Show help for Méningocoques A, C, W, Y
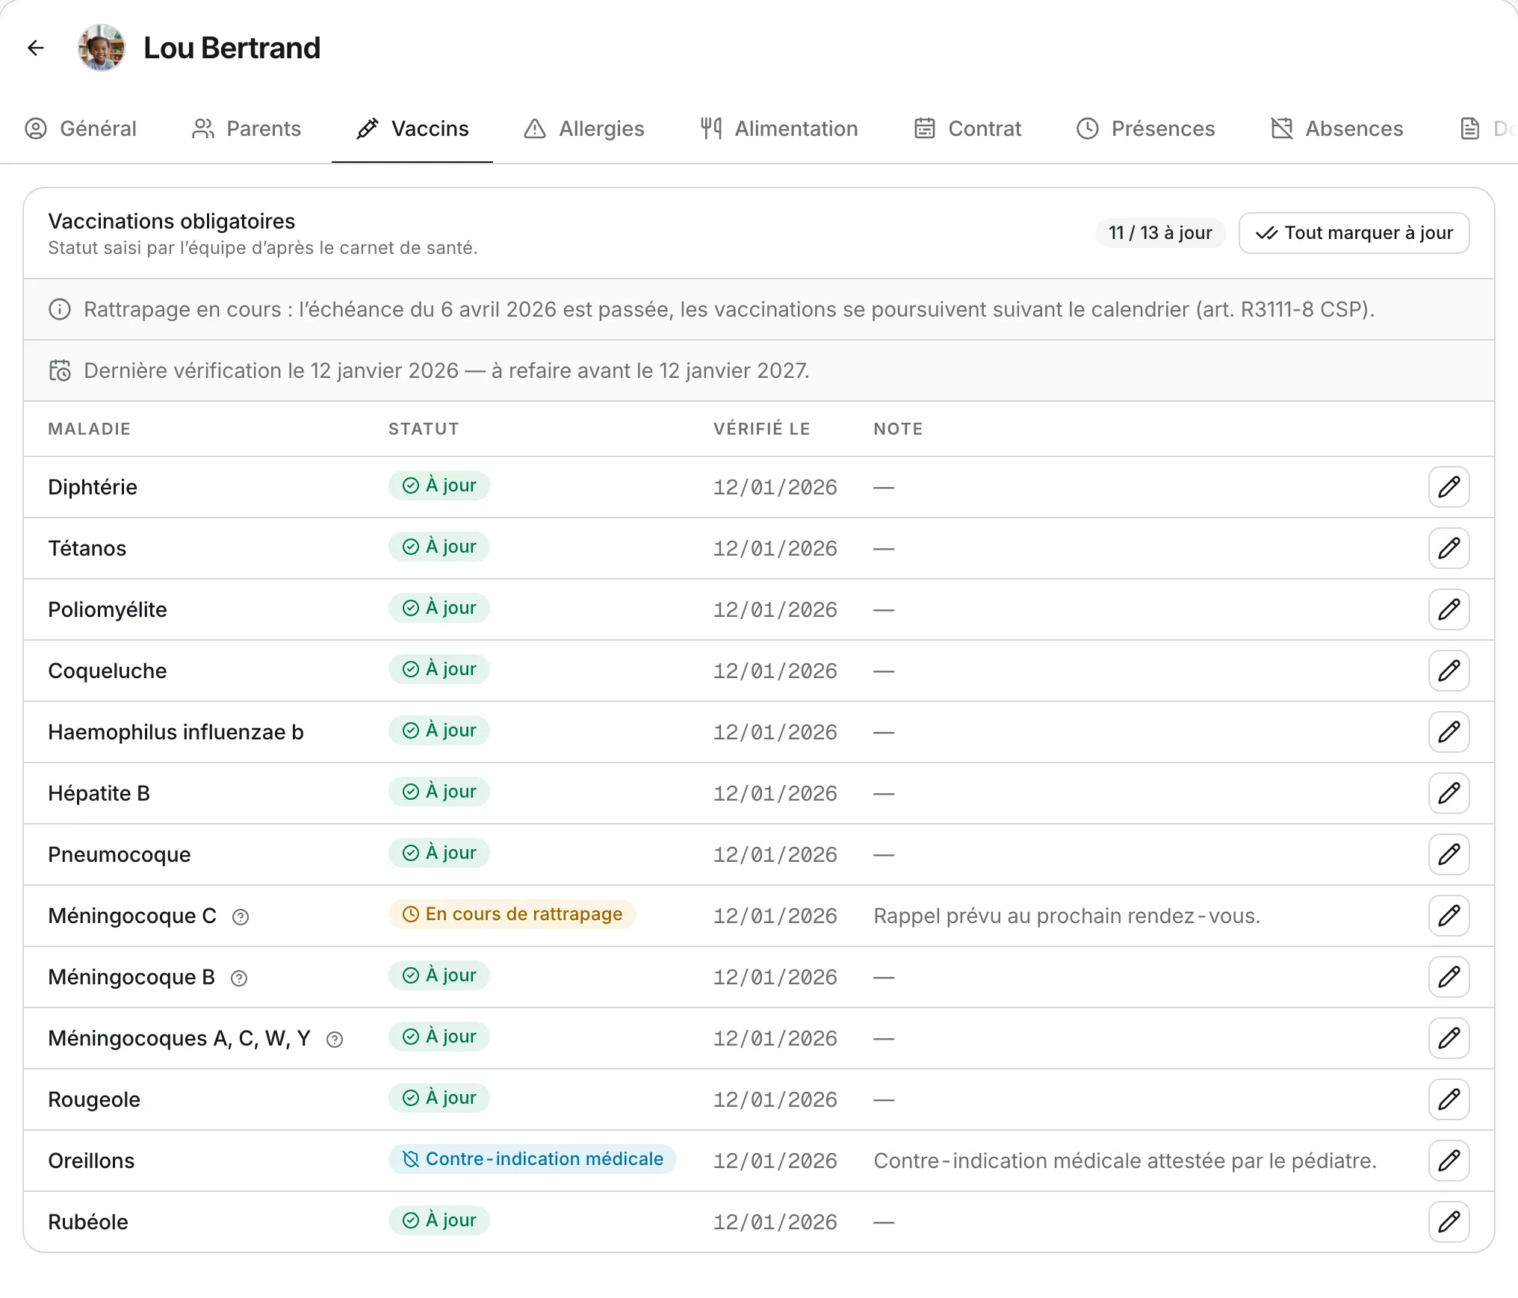Image resolution: width=1518 pixels, height=1298 pixels. (335, 1040)
